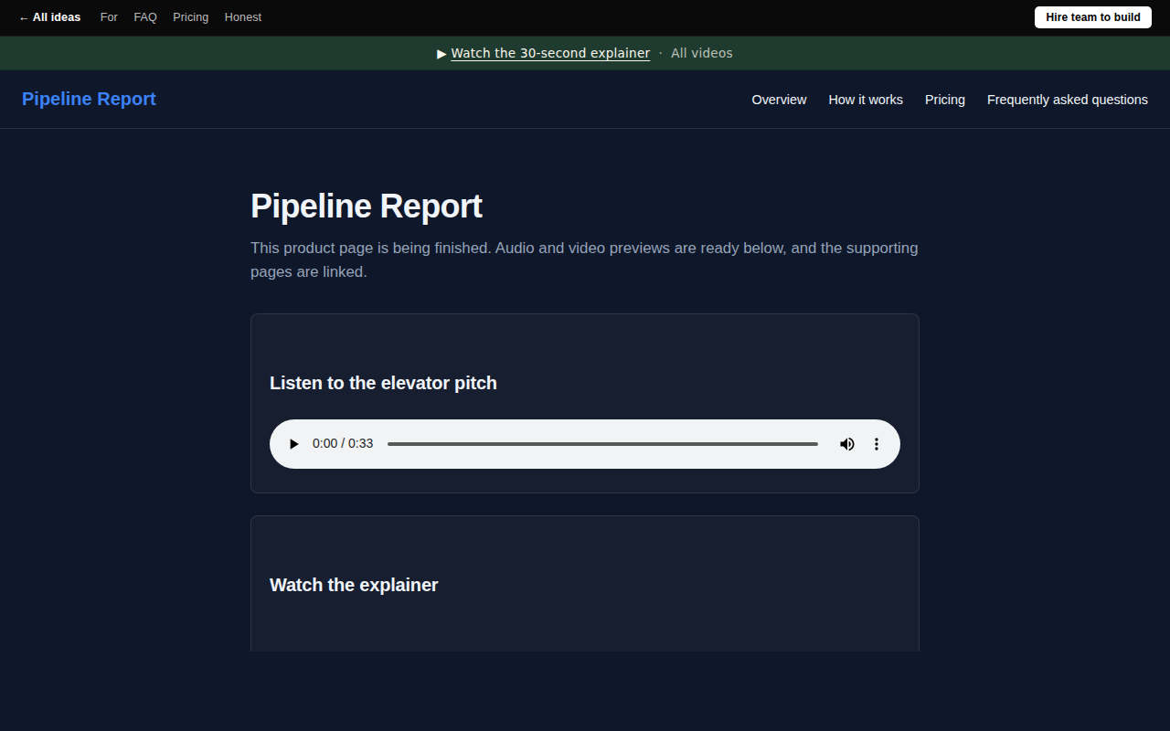This screenshot has width=1170, height=731.
Task: Open Pricing in the main navigation
Action: [945, 100]
